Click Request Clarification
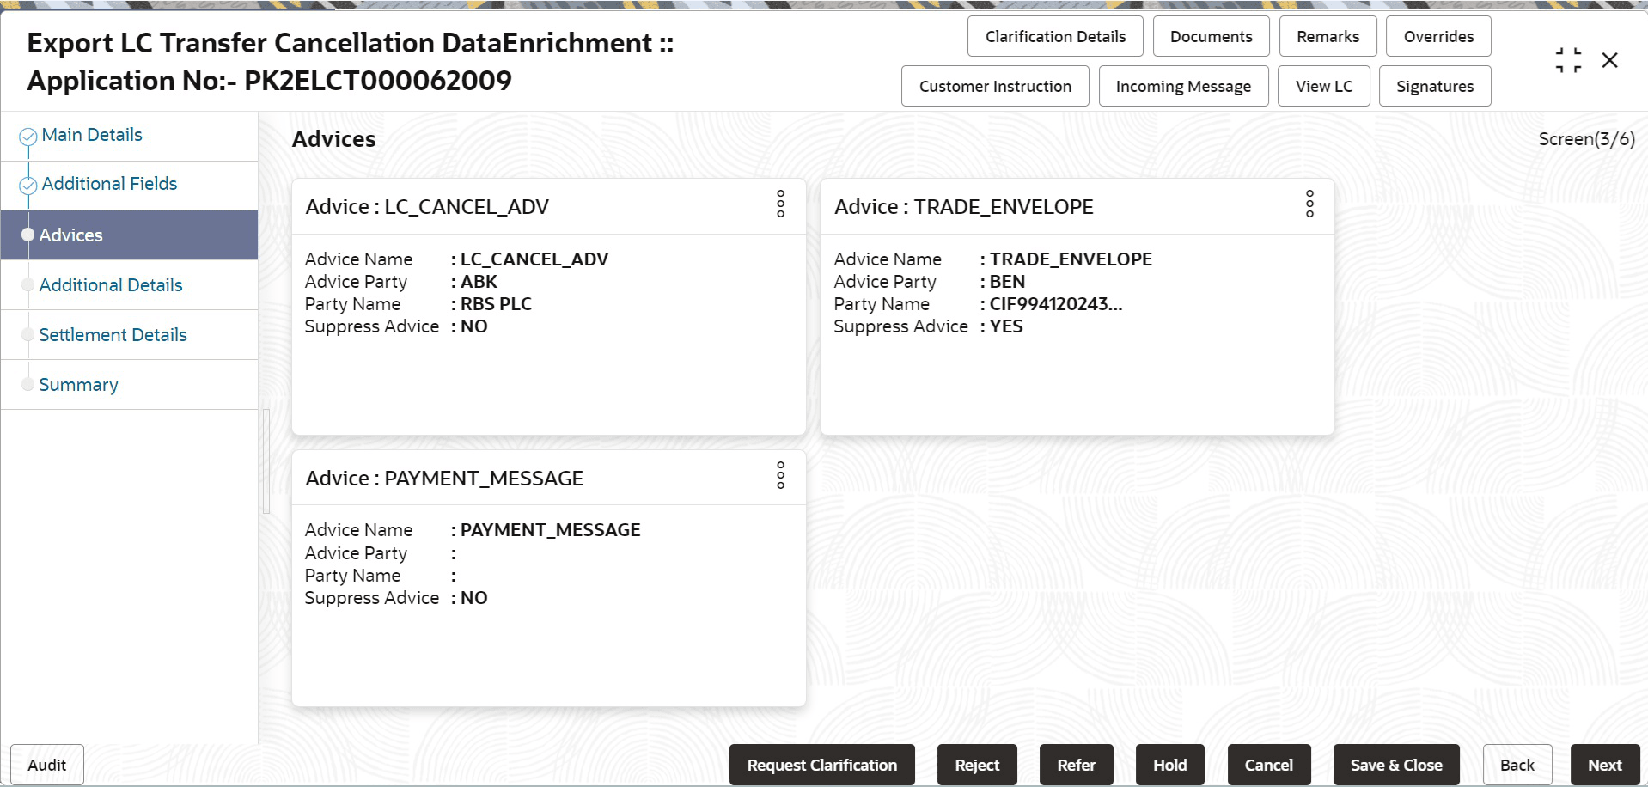 pos(821,765)
